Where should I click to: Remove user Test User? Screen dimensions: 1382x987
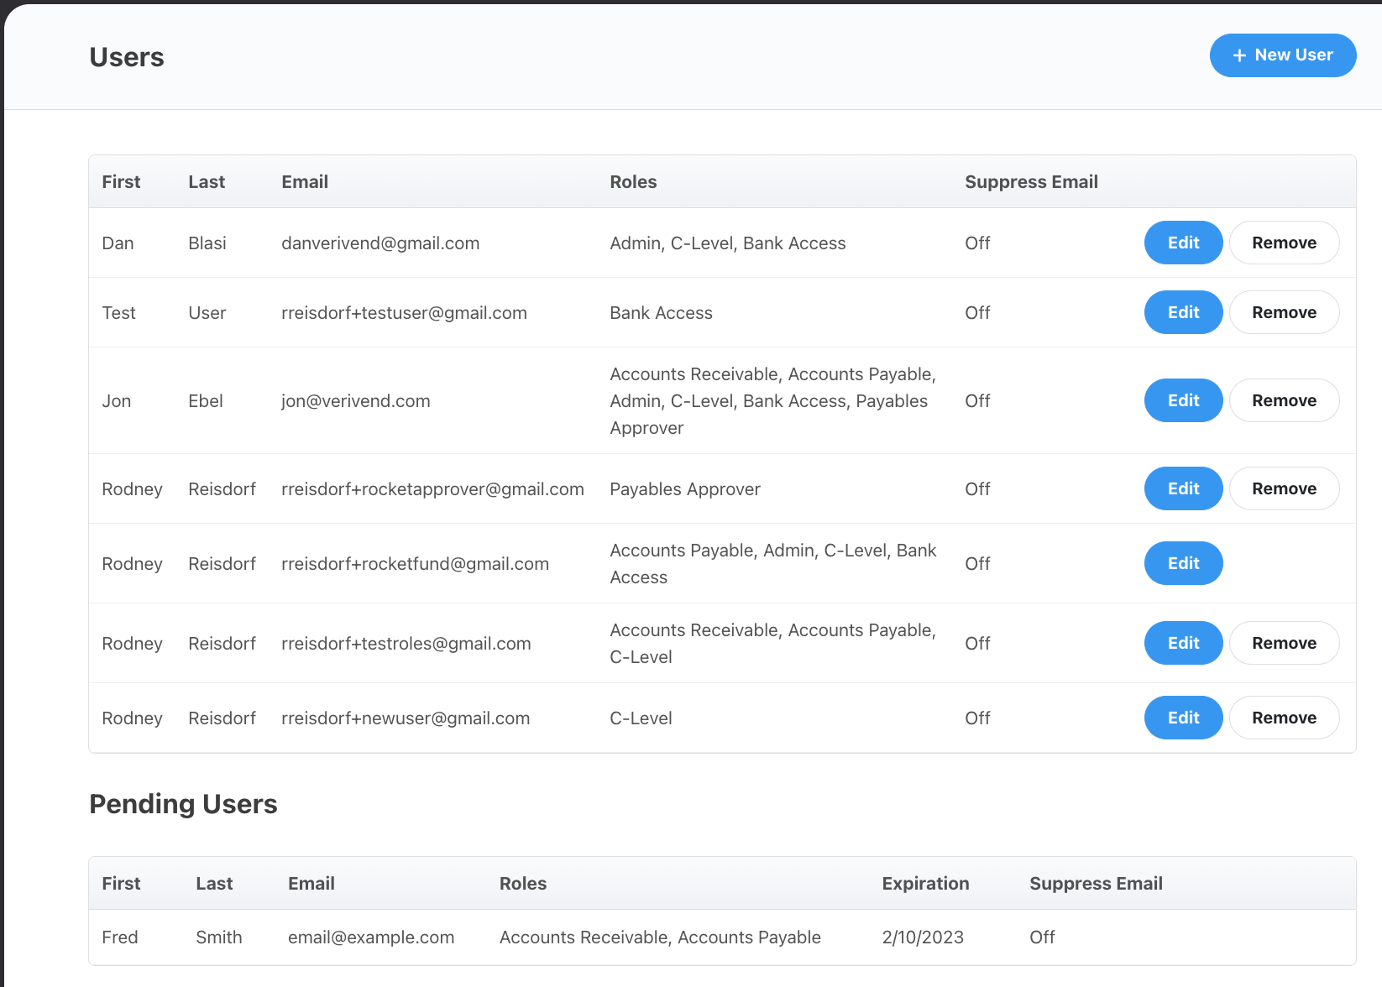click(x=1284, y=312)
